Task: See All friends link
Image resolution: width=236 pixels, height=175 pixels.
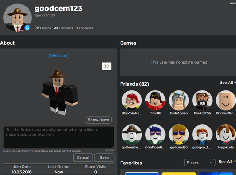Action: [228, 82]
